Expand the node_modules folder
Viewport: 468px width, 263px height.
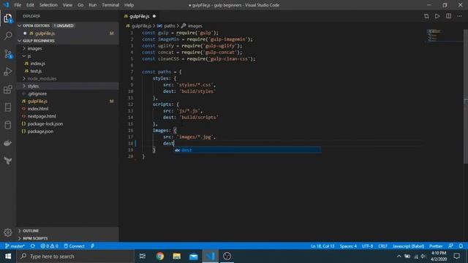pyautogui.click(x=67, y=78)
